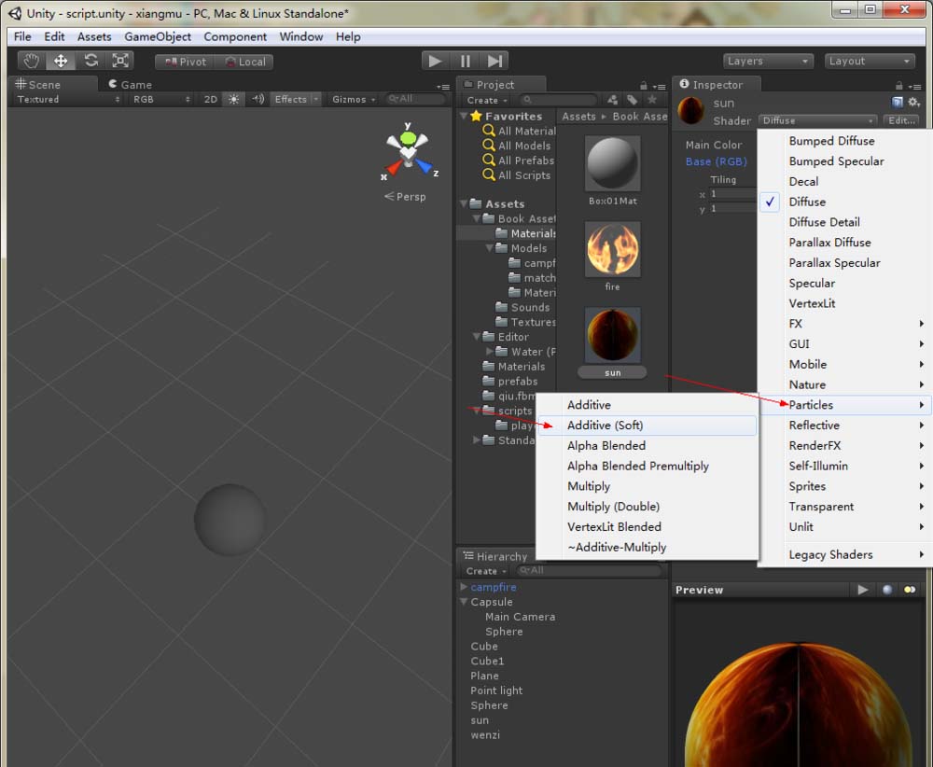Toggle scene audio speaker icon

pyautogui.click(x=258, y=99)
